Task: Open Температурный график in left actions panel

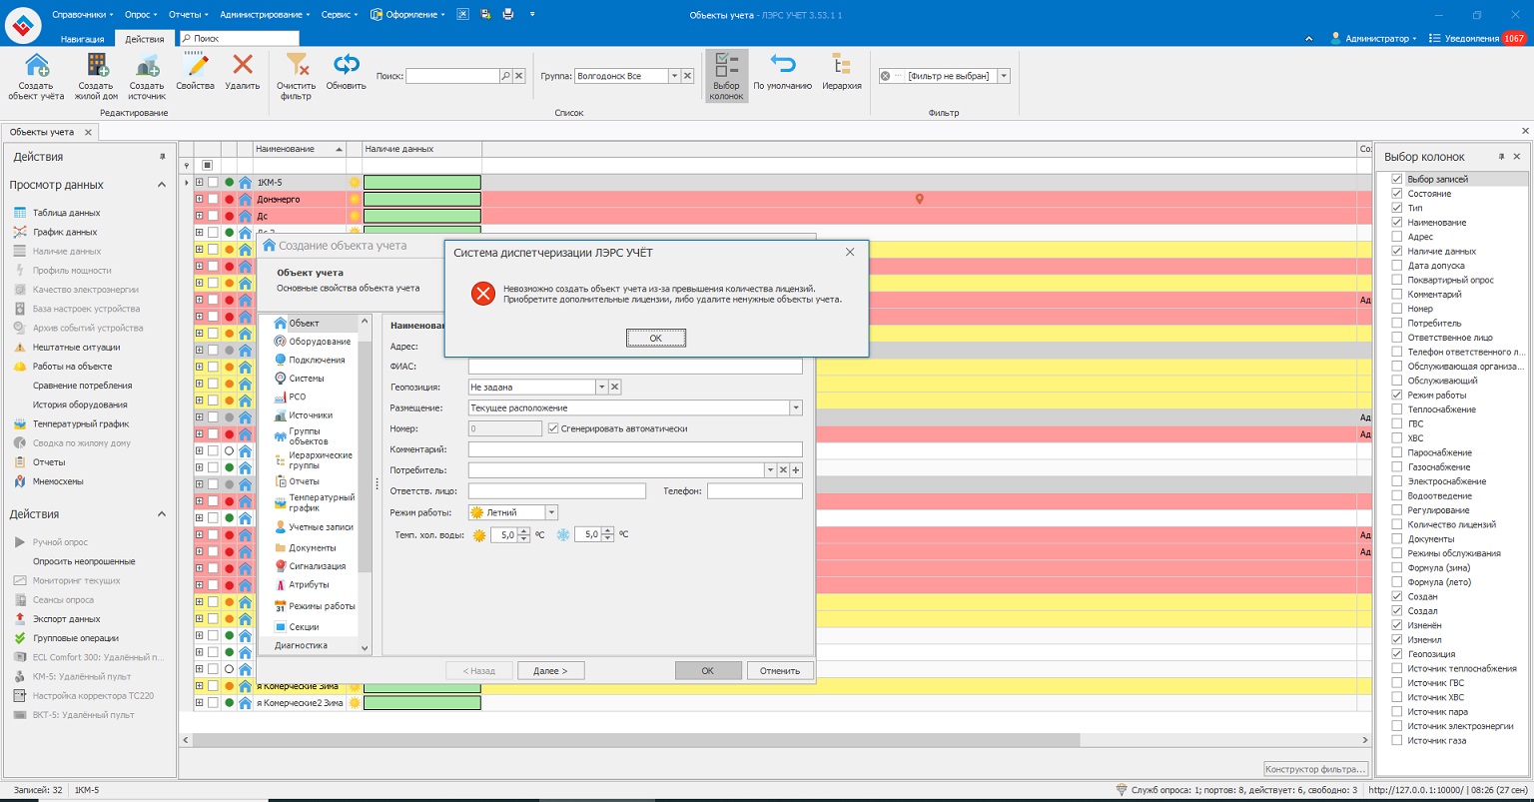Action: click(81, 423)
